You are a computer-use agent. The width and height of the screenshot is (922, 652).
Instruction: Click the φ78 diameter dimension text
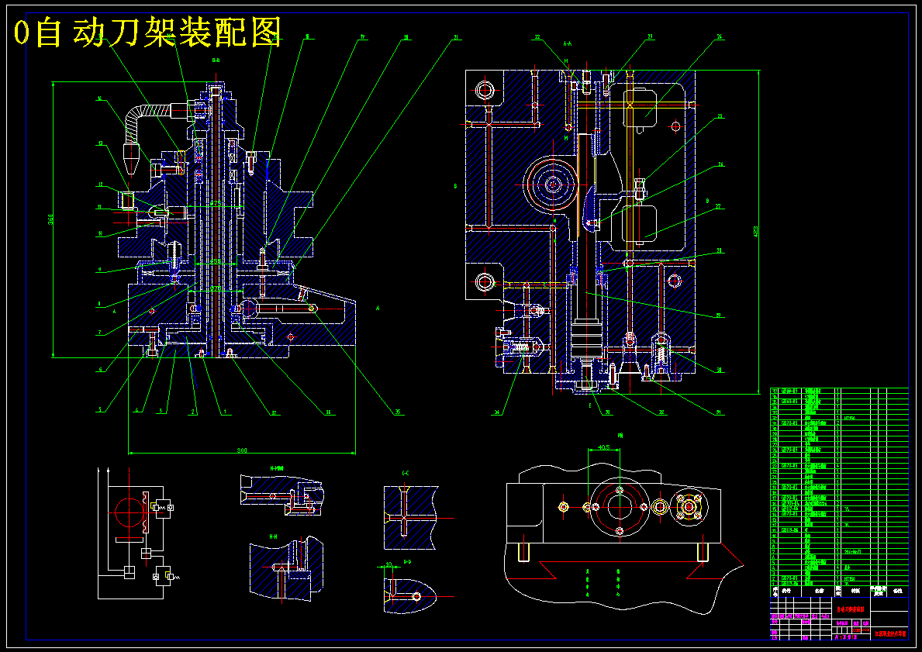pos(216,288)
